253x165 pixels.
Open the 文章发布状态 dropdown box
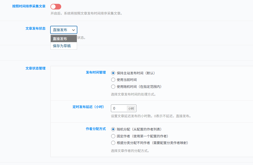point(64,30)
